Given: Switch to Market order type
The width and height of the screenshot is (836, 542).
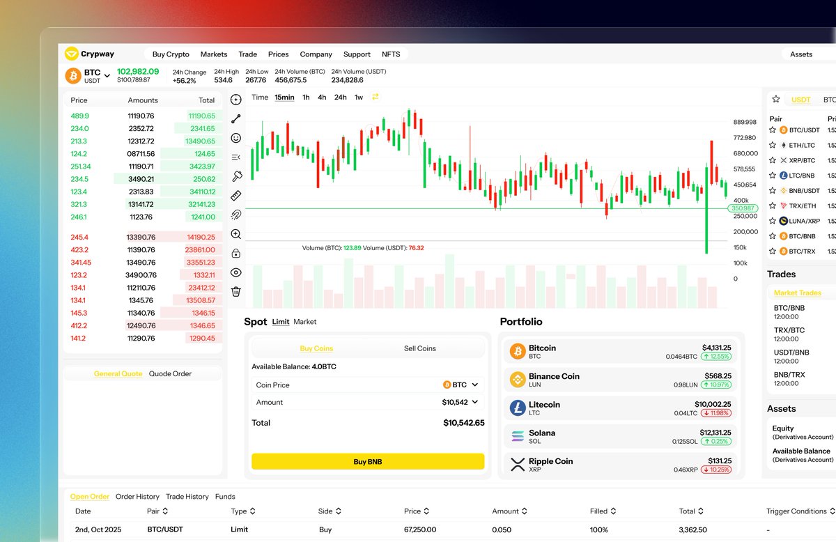Looking at the screenshot, I should click(305, 322).
